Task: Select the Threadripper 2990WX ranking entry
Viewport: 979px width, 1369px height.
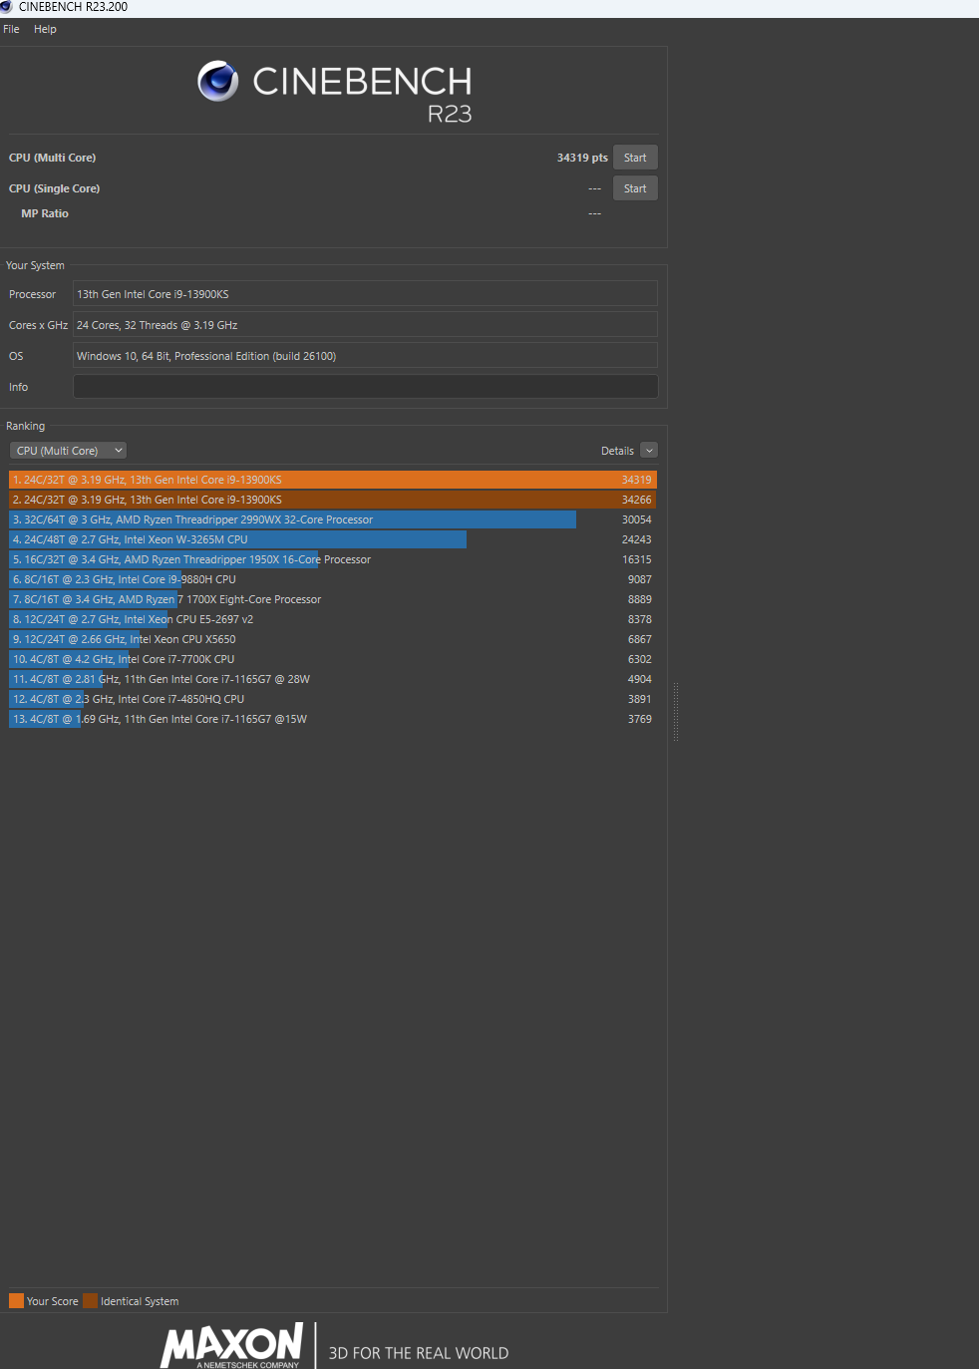Action: [332, 519]
